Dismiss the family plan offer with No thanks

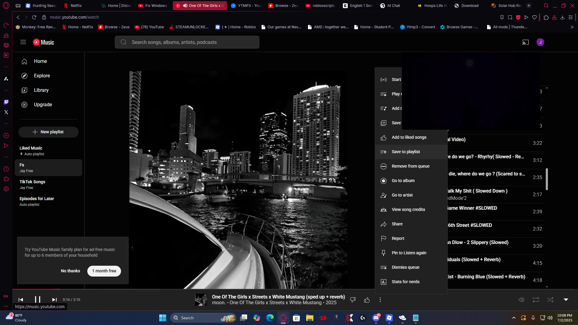(x=70, y=271)
